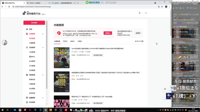Open 首页 home icon in sidebar
This screenshot has width=200, height=112.
[27, 29]
